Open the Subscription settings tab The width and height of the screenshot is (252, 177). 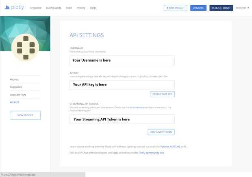17,95
